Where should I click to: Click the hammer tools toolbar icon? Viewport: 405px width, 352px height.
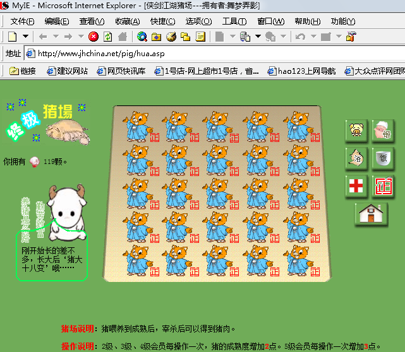click(x=351, y=37)
